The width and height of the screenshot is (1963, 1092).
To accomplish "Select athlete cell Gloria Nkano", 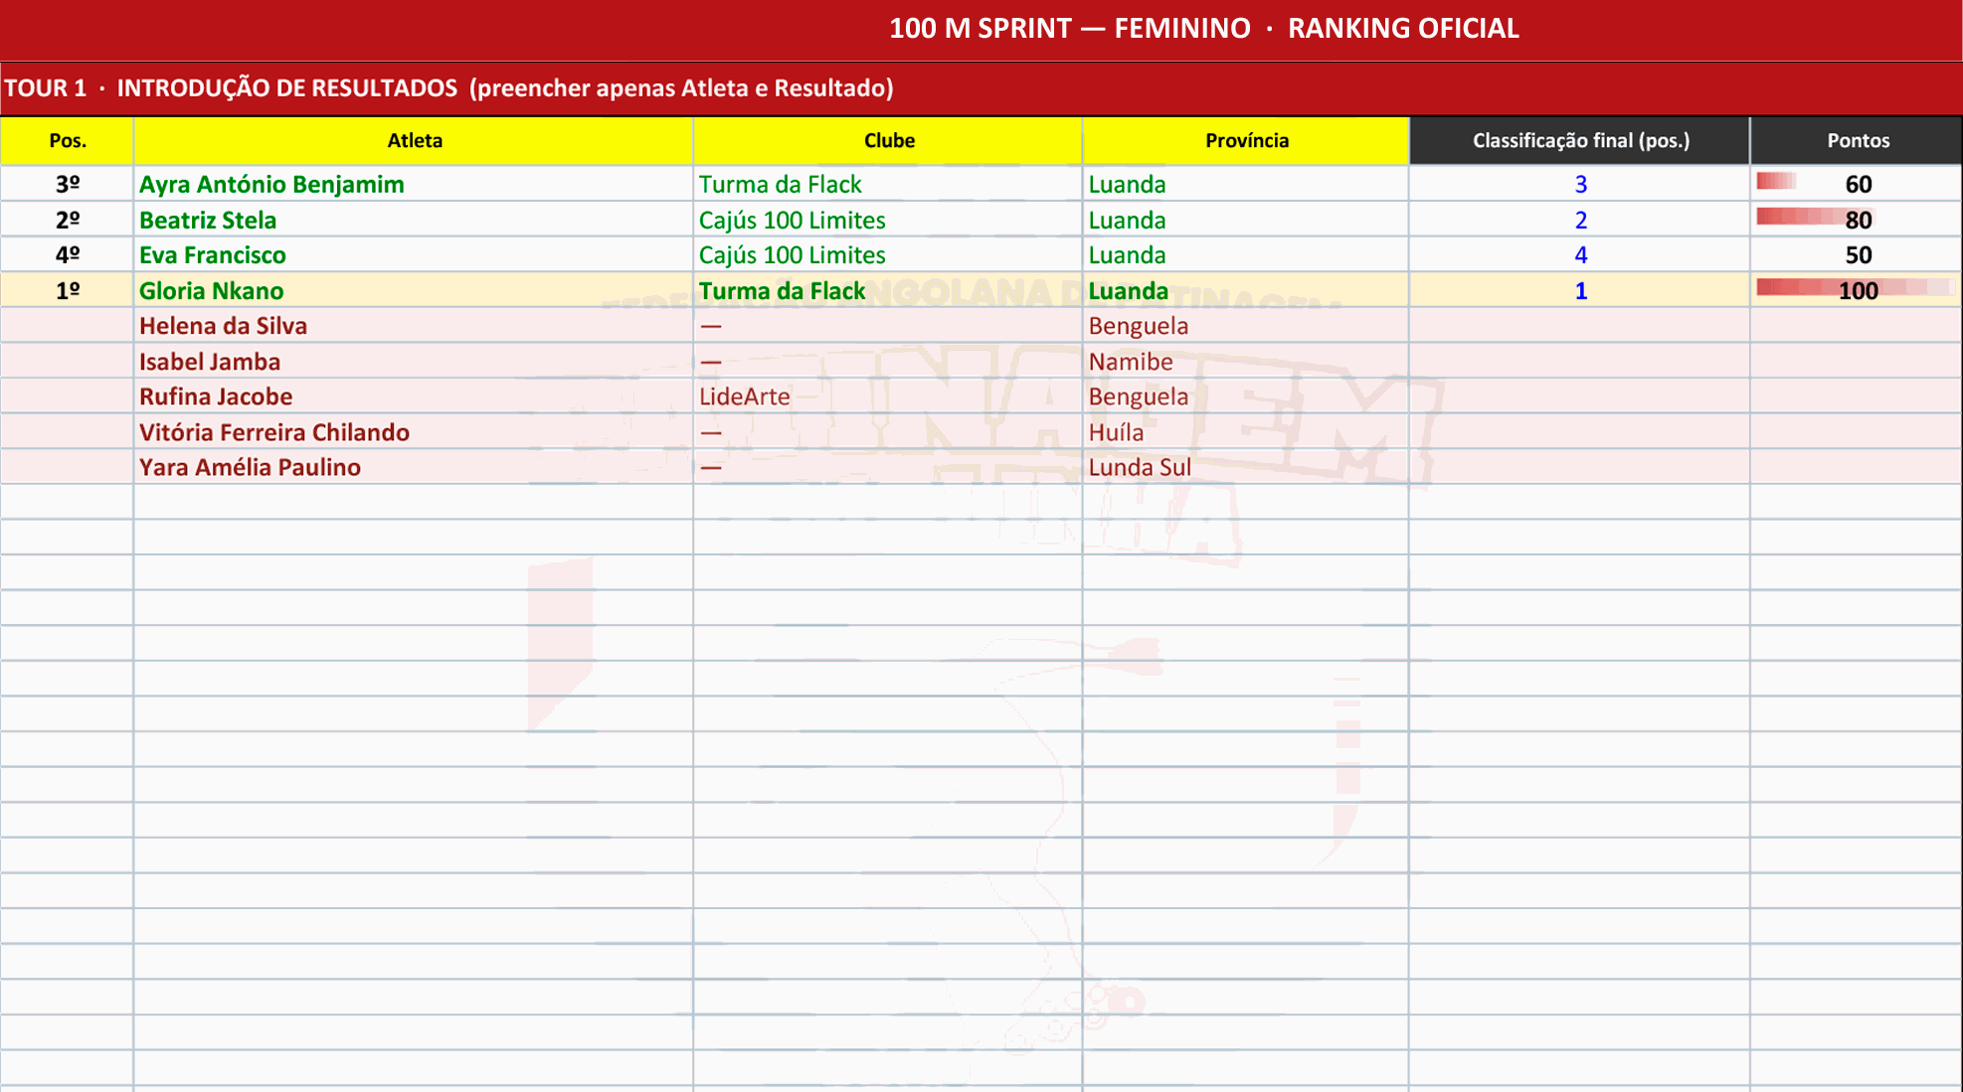I will 414,290.
